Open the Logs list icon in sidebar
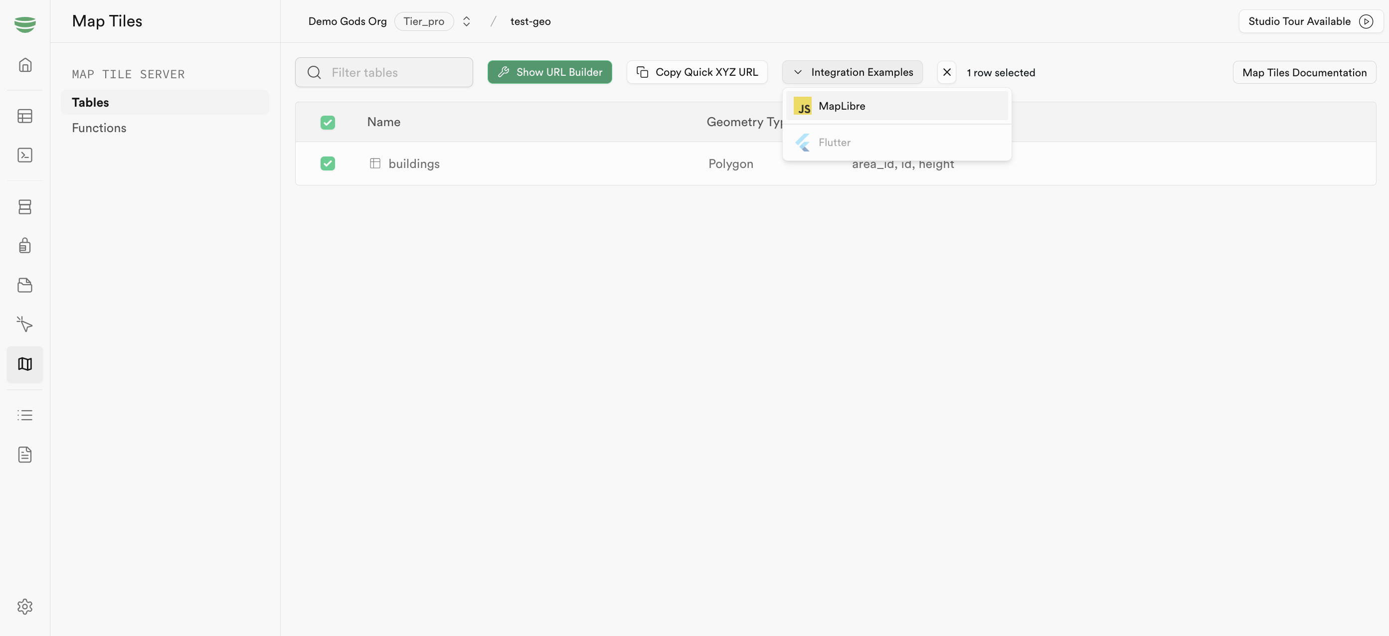1389x636 pixels. 25,415
